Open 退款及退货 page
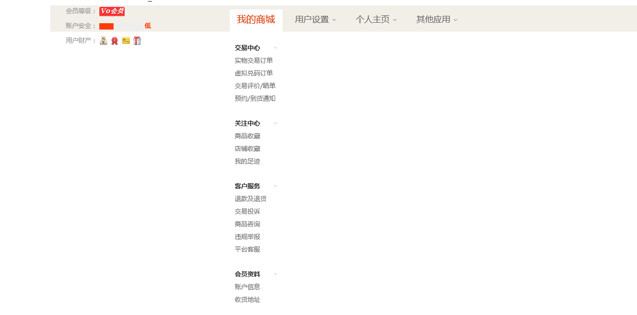Image resolution: width=637 pixels, height=315 pixels. click(x=251, y=199)
